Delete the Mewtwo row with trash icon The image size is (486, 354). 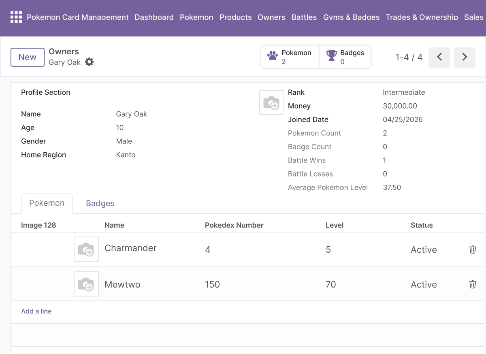[x=473, y=284]
